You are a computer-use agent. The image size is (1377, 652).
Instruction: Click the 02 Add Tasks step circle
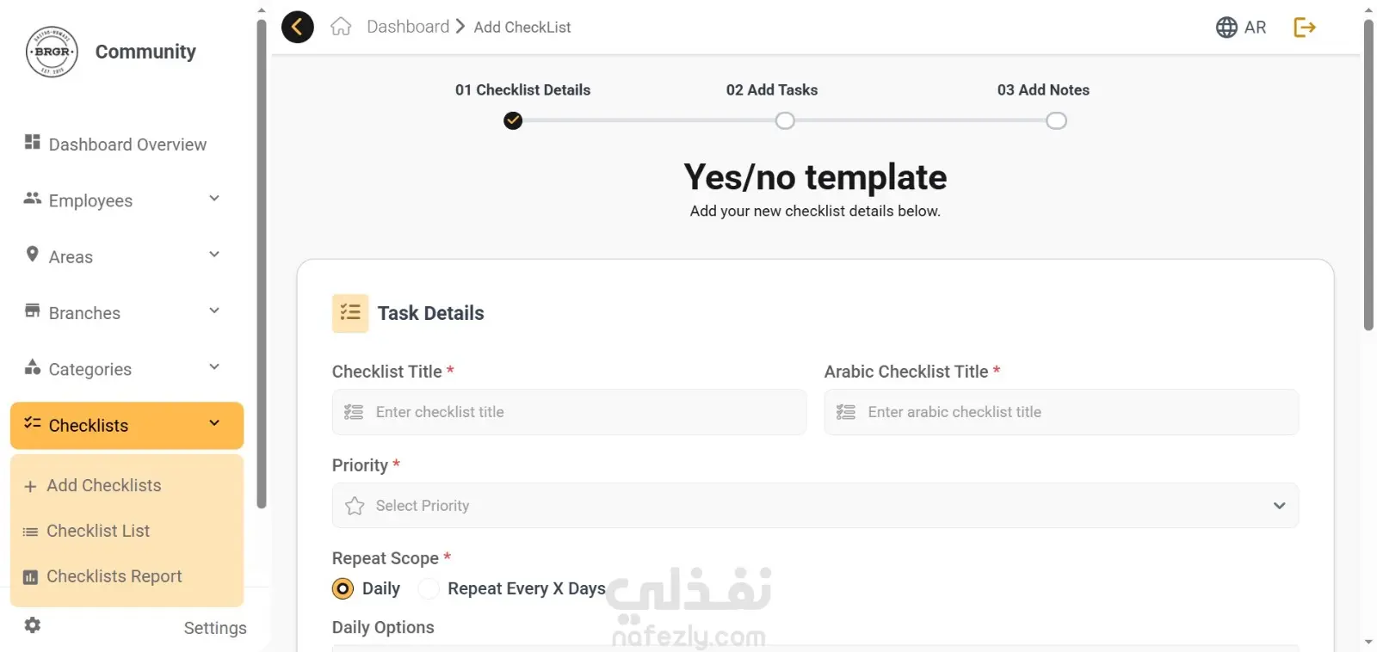click(785, 120)
